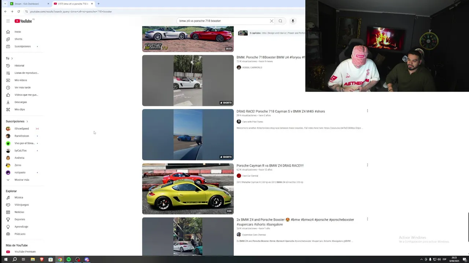Go back in the browser

tap(5, 11)
